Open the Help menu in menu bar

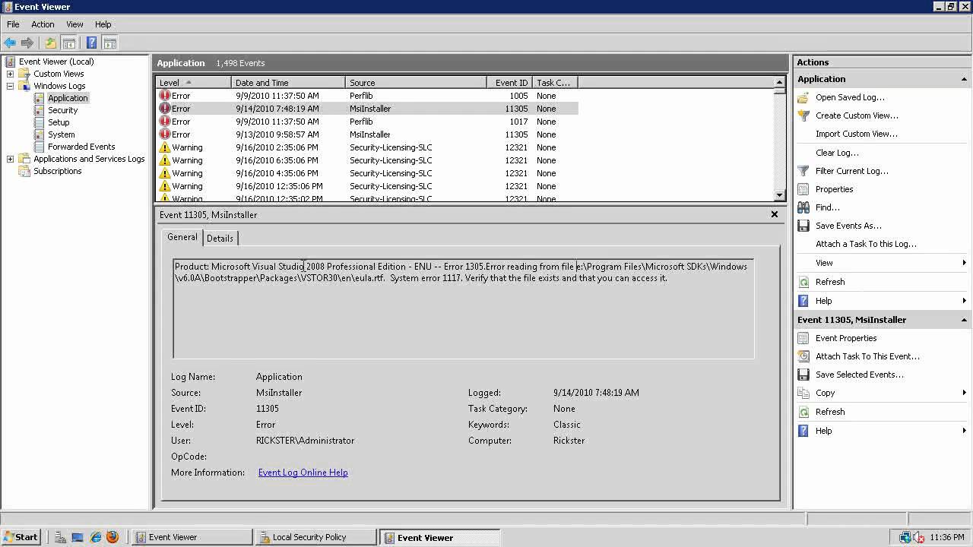coord(103,24)
